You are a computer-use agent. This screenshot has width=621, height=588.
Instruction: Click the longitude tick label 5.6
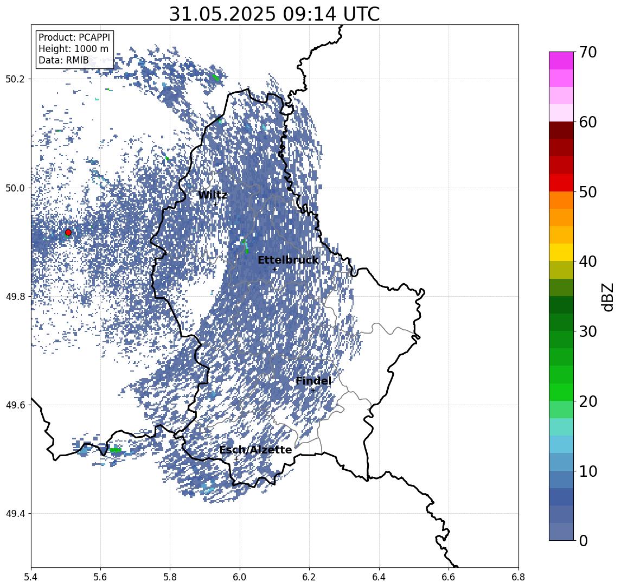100,577
